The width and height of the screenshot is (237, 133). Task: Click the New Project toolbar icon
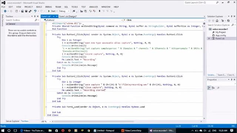16,11
